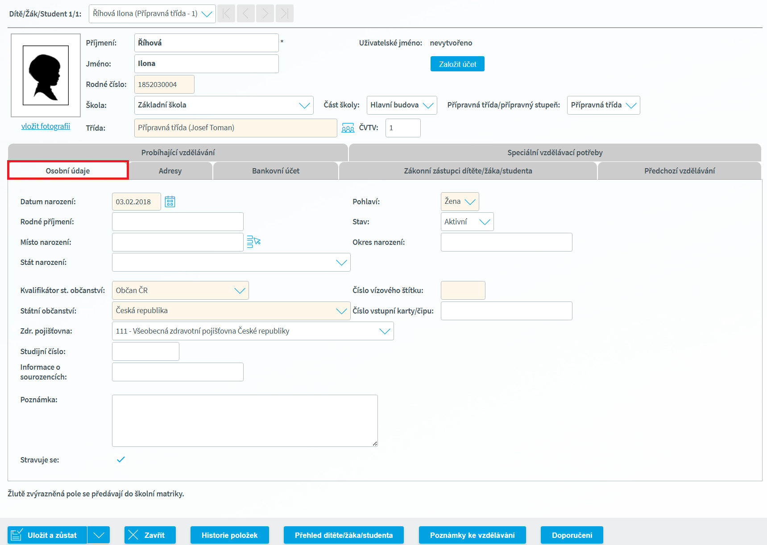The width and height of the screenshot is (767, 545).
Task: Go to next student record arrow
Action: (x=265, y=14)
